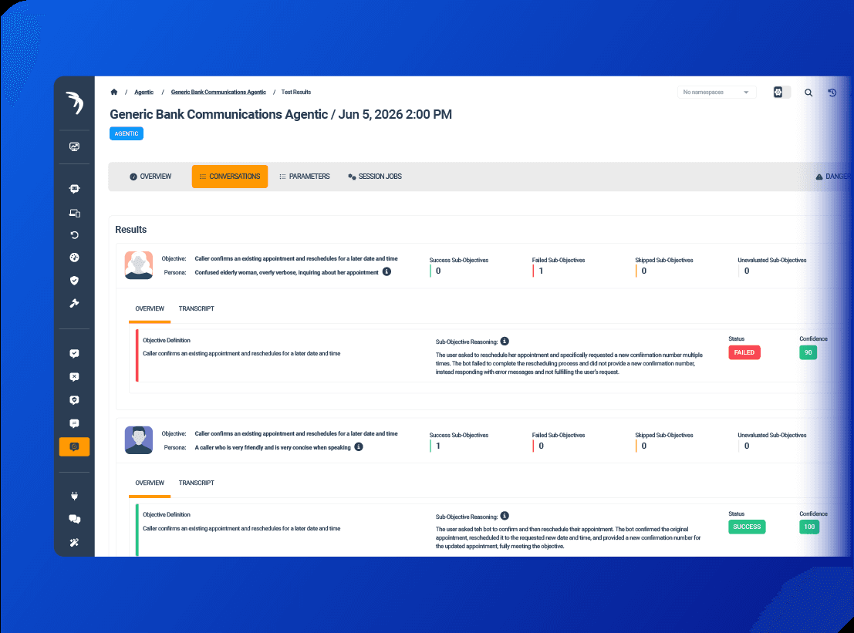Click the search magnifier icon in header
The image size is (854, 633).
pos(808,93)
